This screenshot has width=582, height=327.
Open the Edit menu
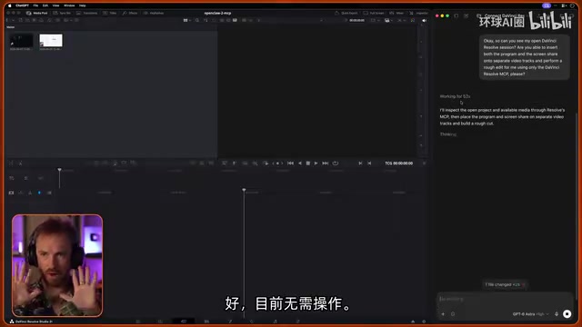[45, 5]
